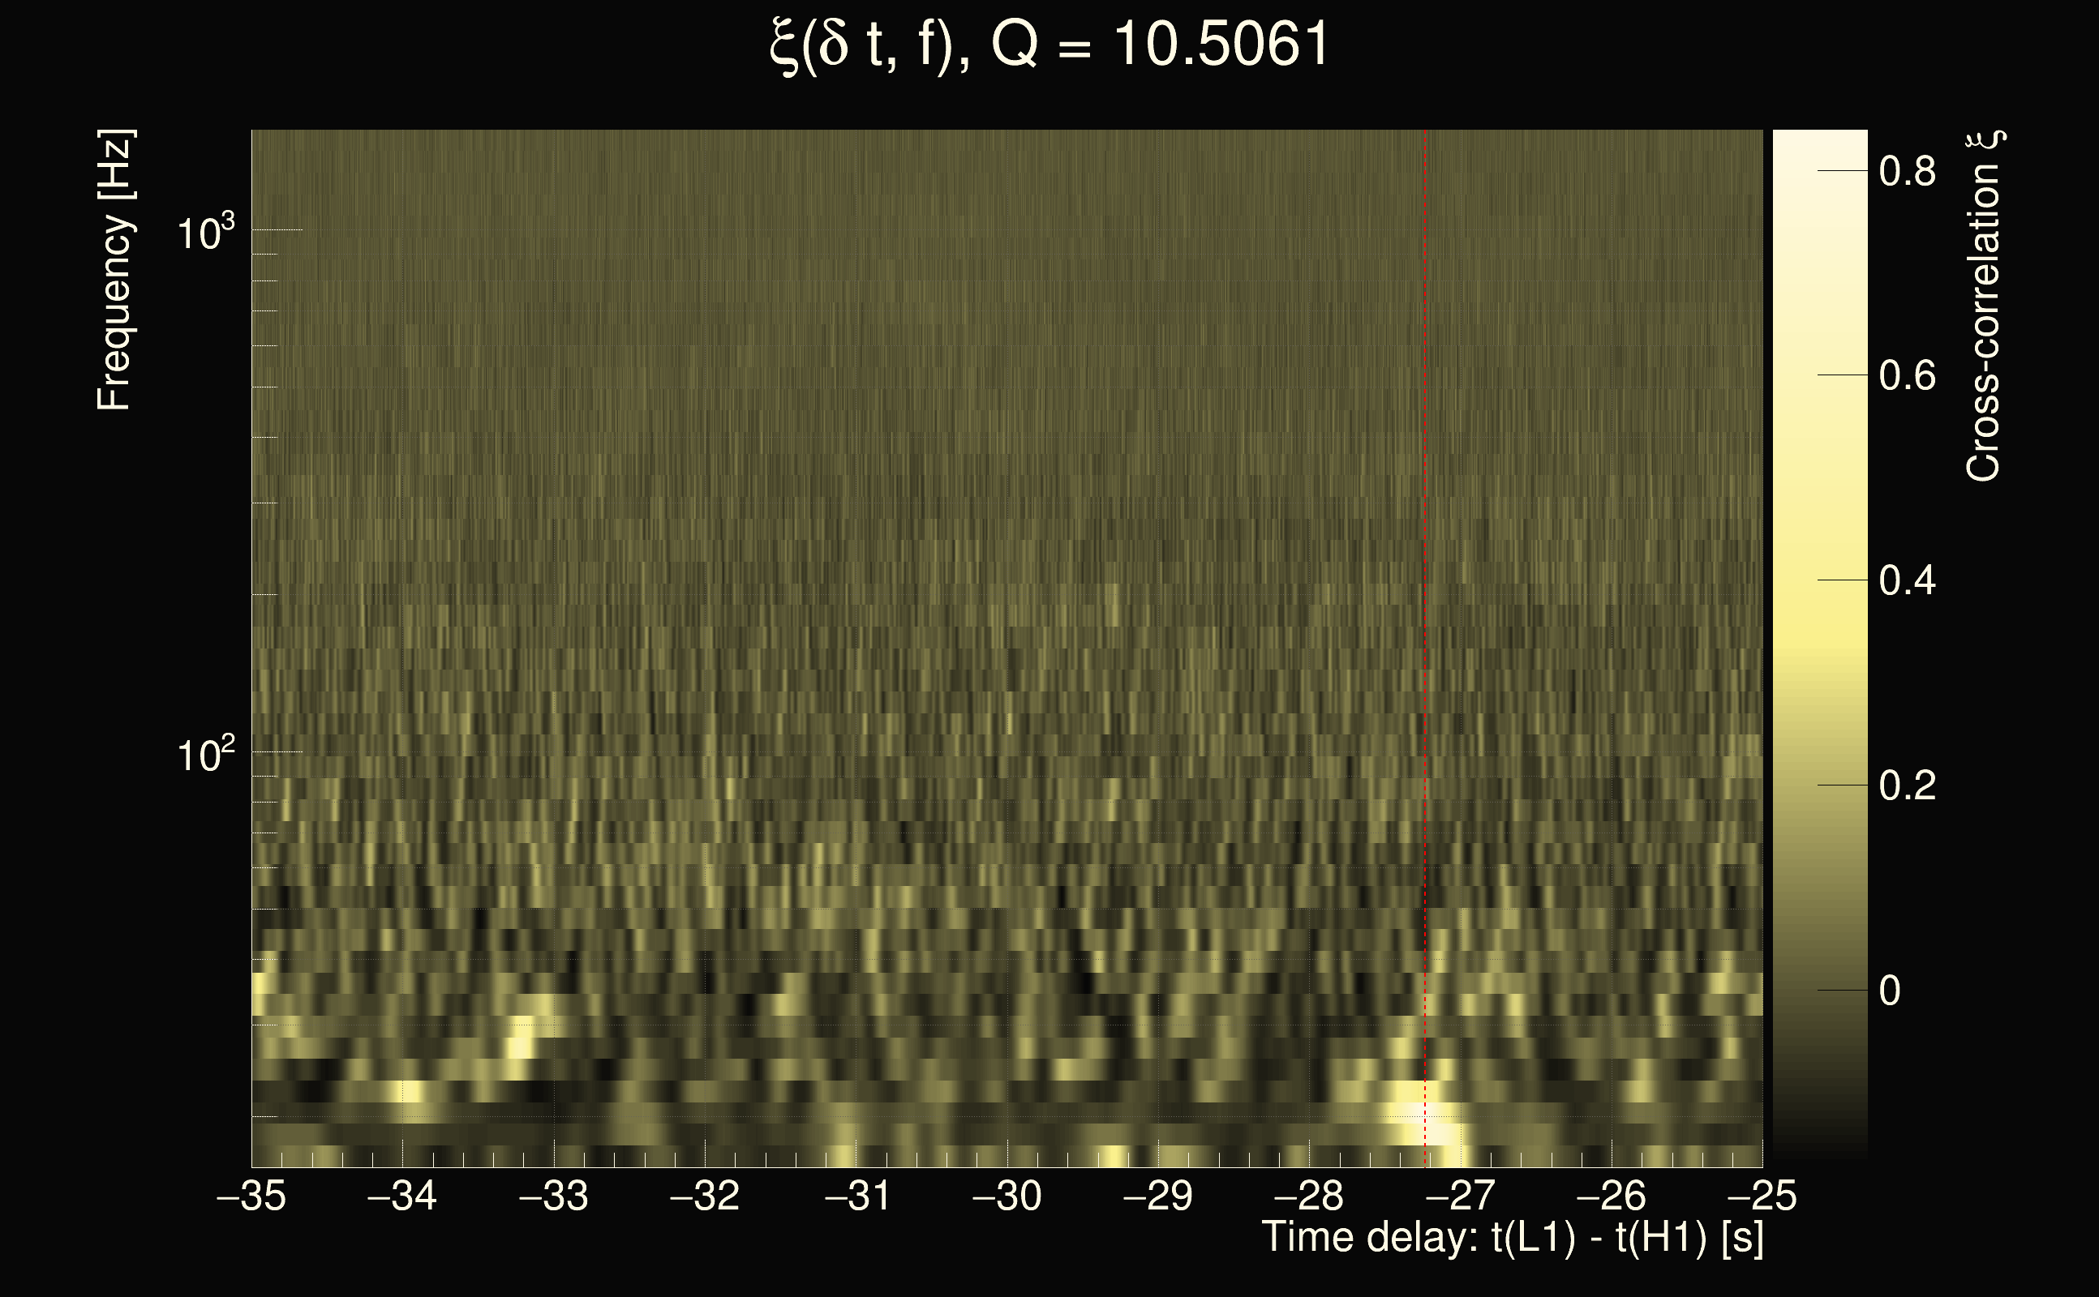This screenshot has height=1297, width=2099.
Task: Click the -25 time delay tick label
Action: (1762, 1196)
